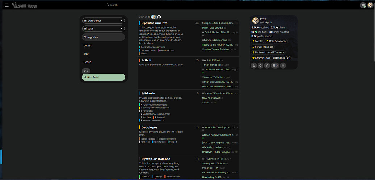Open bookmarks icon showing 13

[x=275, y=65]
